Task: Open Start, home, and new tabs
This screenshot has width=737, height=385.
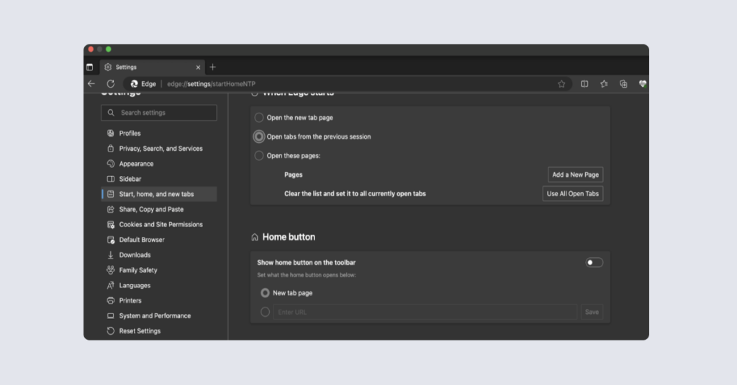Action: pyautogui.click(x=159, y=194)
